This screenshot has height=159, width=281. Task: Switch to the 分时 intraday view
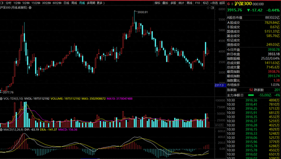tap(8, 3)
